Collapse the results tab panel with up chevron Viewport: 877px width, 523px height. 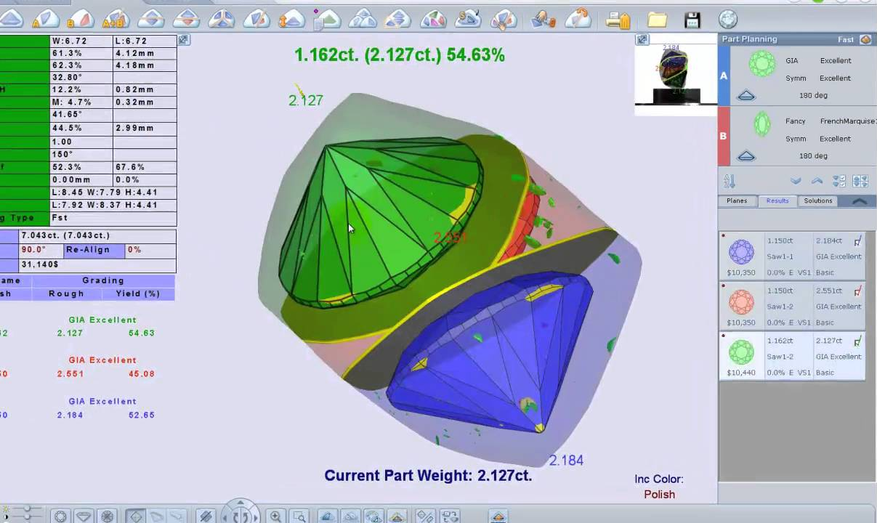(x=859, y=201)
